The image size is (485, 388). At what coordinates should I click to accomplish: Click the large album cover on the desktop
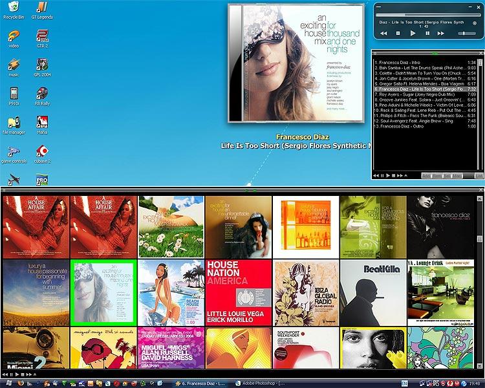(296, 63)
